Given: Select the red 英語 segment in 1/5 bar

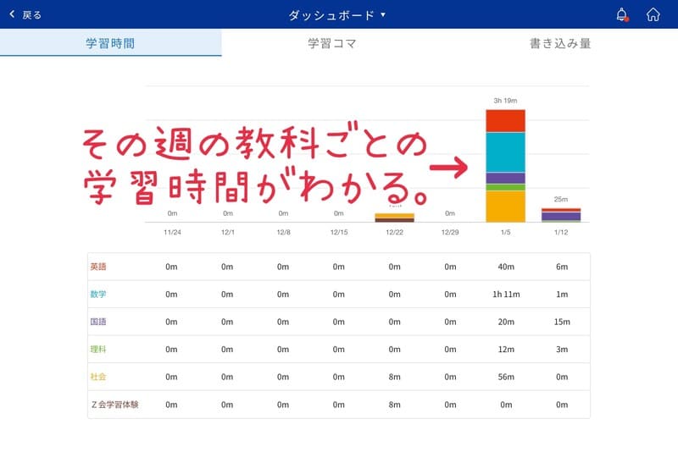Looking at the screenshot, I should click(x=505, y=120).
